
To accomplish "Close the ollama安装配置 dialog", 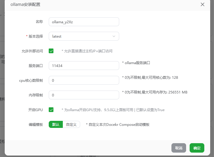I will [202, 4].
